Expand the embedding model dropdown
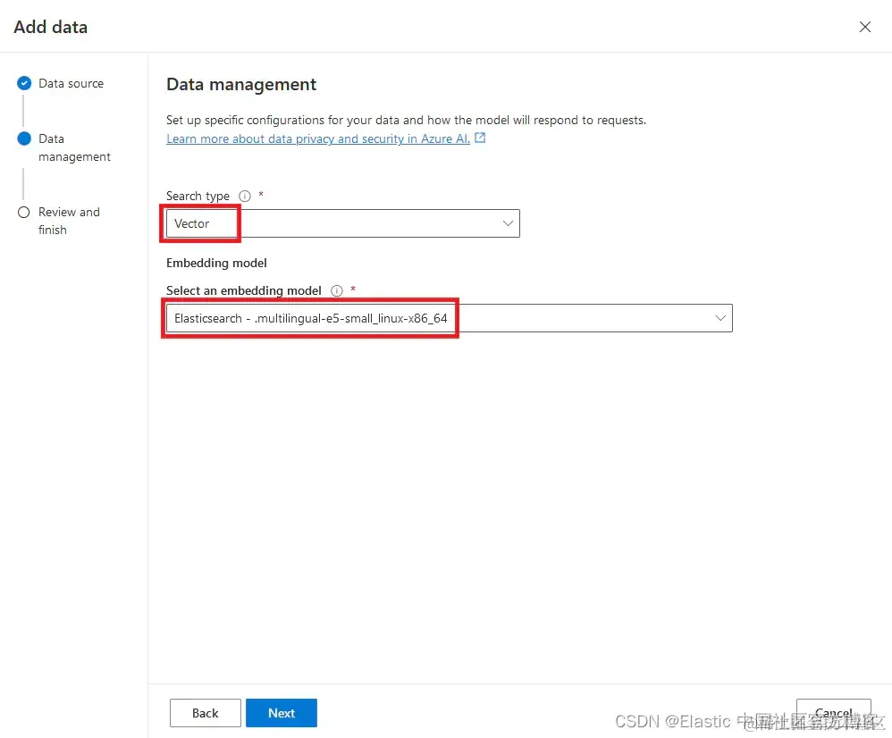This screenshot has height=738, width=892. [x=450, y=318]
